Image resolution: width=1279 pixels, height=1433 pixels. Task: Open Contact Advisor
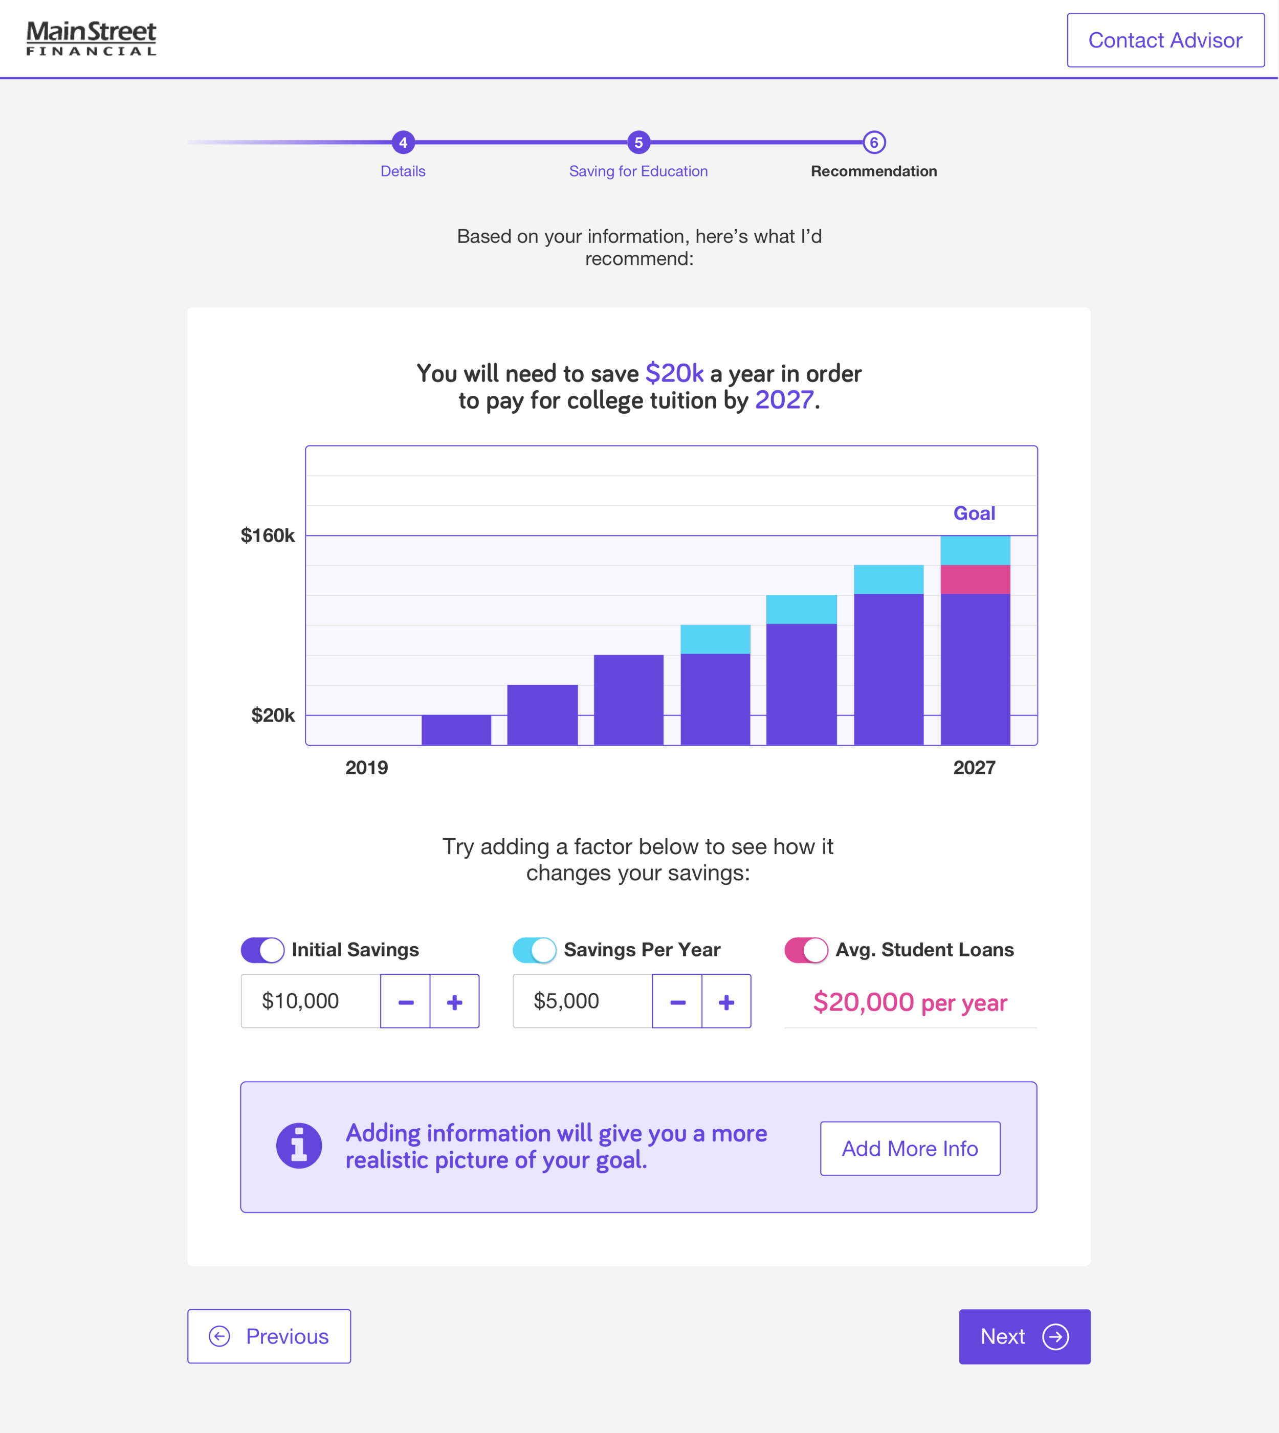(1166, 40)
